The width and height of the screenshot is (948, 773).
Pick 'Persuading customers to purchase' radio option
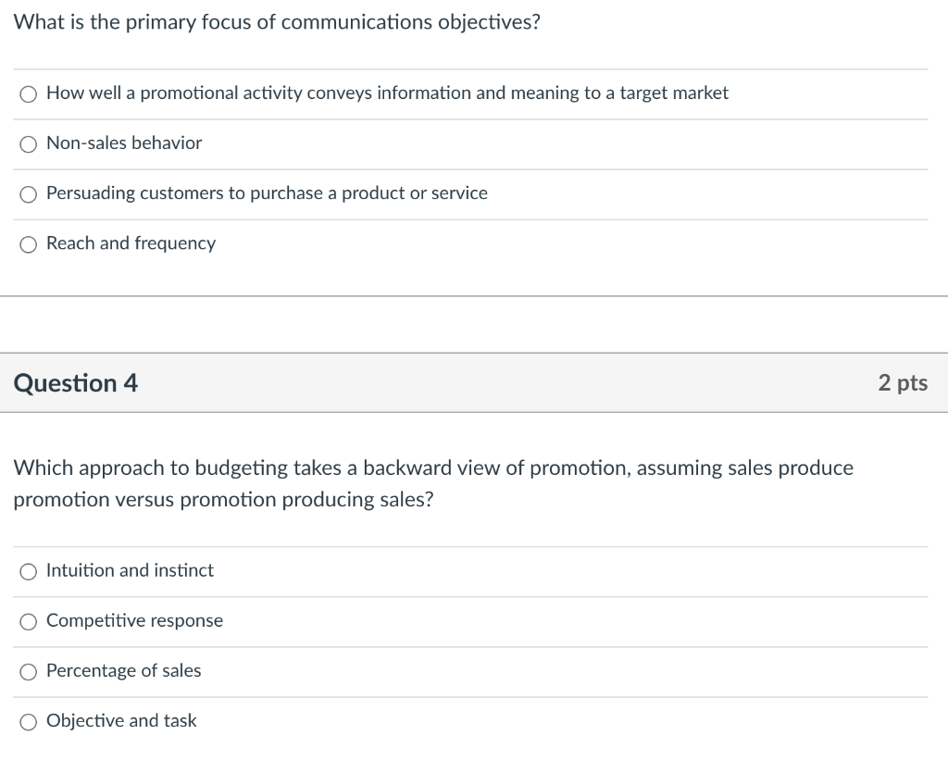[30, 193]
